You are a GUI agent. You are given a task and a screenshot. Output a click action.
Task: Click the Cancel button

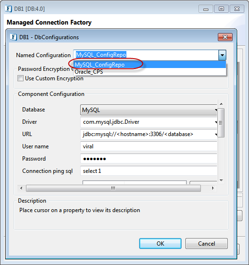coord(207,244)
